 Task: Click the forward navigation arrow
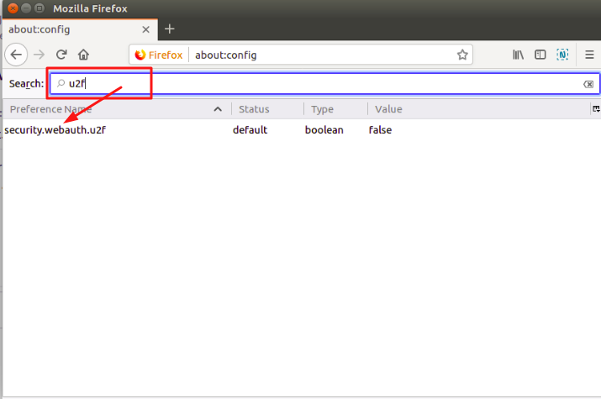click(x=40, y=55)
